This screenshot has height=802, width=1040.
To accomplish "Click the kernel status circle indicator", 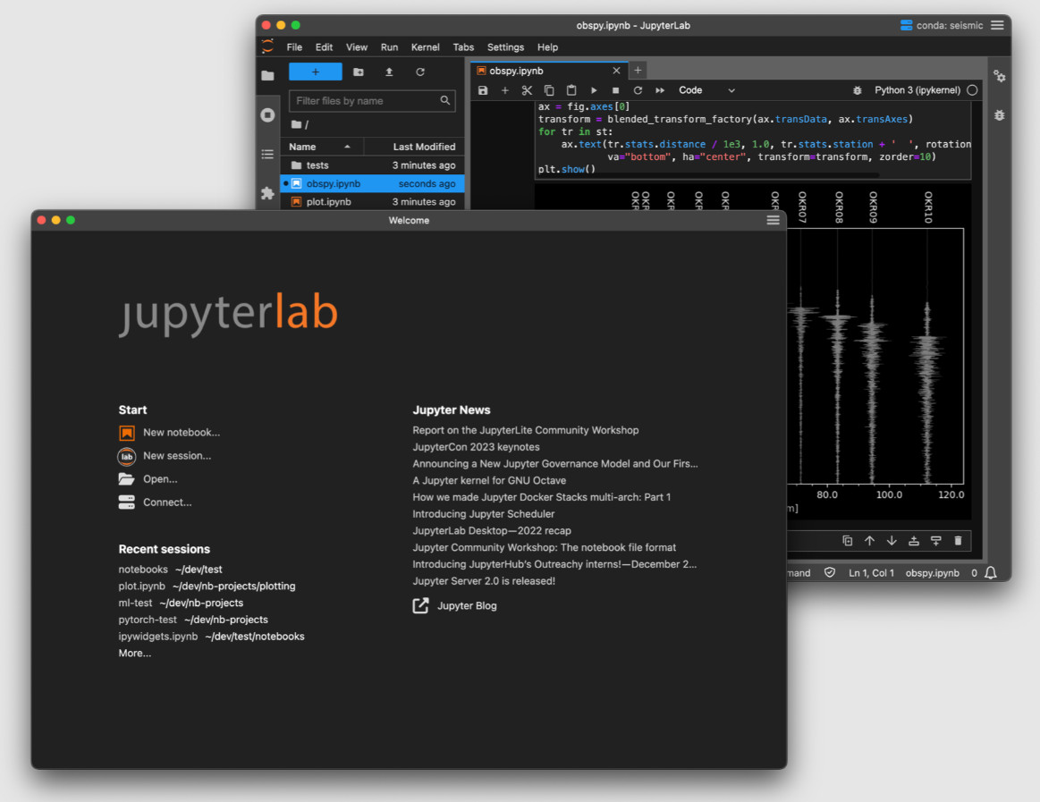I will pyautogui.click(x=972, y=90).
